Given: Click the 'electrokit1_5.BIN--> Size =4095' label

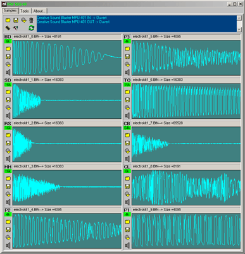Looking at the screenshot, I should [157, 37].
